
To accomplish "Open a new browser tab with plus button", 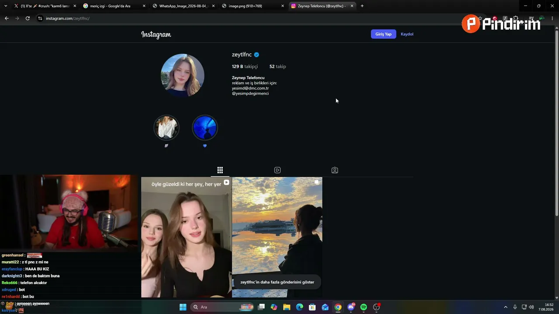I will point(362,6).
